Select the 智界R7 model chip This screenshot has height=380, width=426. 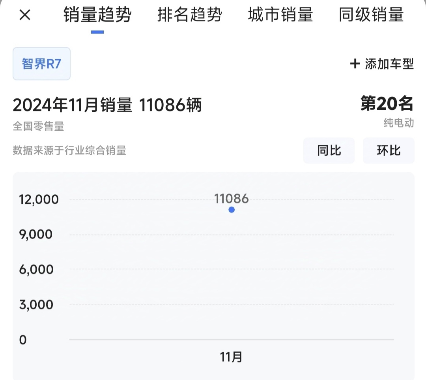tap(41, 64)
